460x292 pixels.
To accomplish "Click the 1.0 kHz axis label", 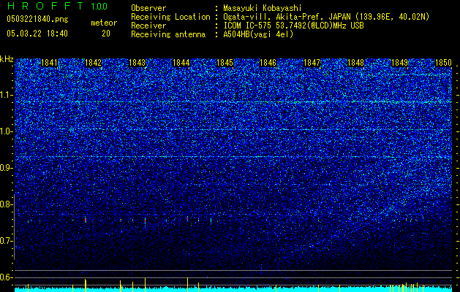I will (x=7, y=131).
